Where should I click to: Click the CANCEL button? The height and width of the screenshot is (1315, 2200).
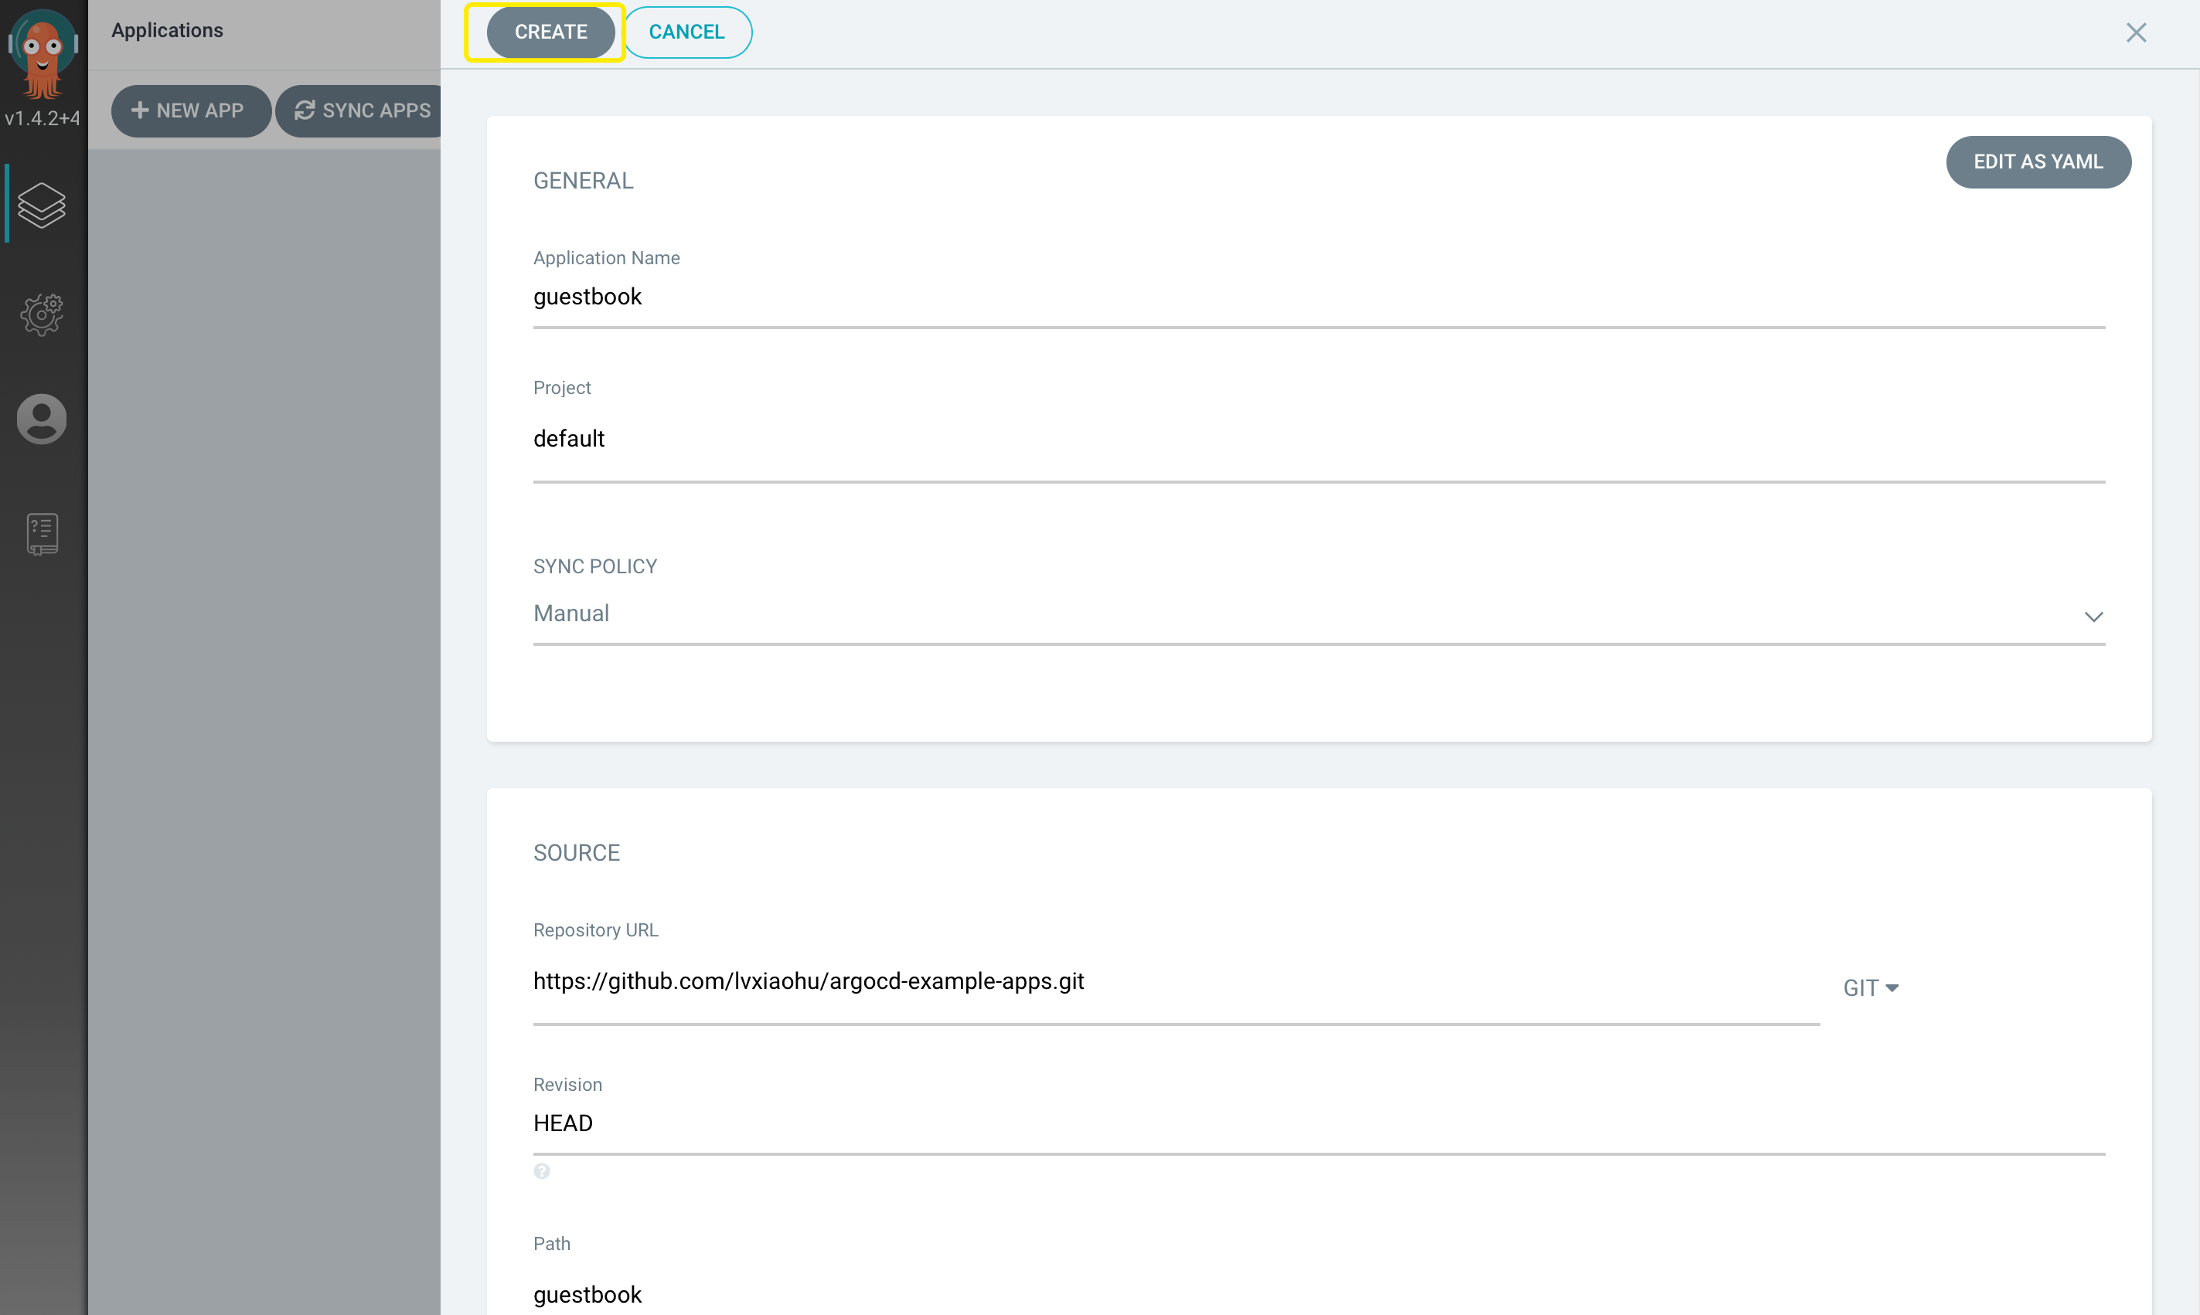(687, 32)
